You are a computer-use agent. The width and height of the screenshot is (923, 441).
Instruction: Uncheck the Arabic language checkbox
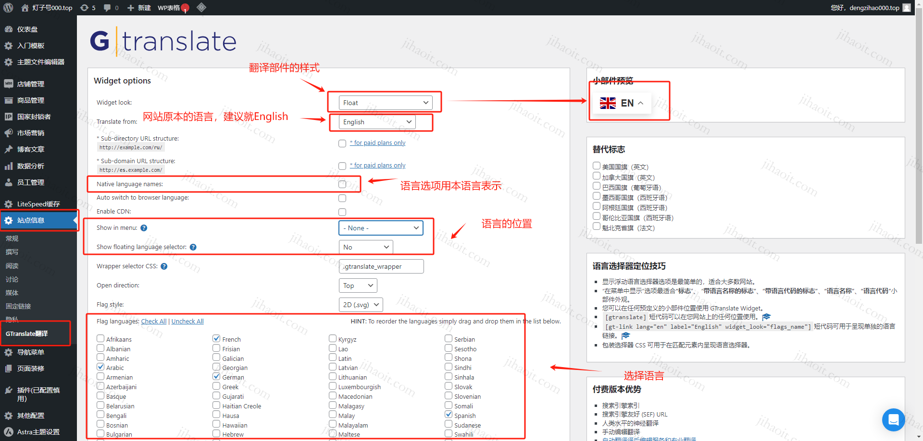coord(100,367)
